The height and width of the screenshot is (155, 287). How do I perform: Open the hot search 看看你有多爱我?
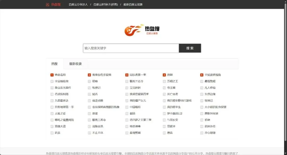(x=102, y=75)
